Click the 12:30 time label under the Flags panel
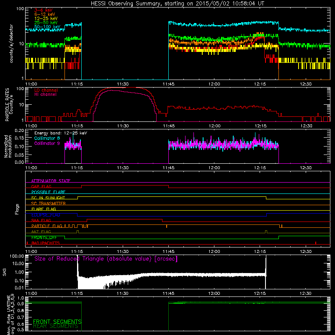 click(306, 252)
